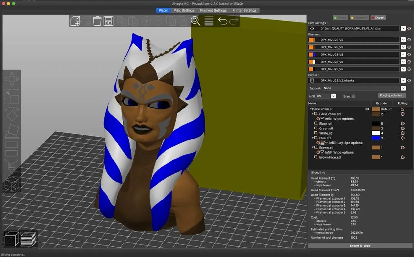Switch to the Print Settings tab
This screenshot has height=257, width=414.
pos(184,10)
